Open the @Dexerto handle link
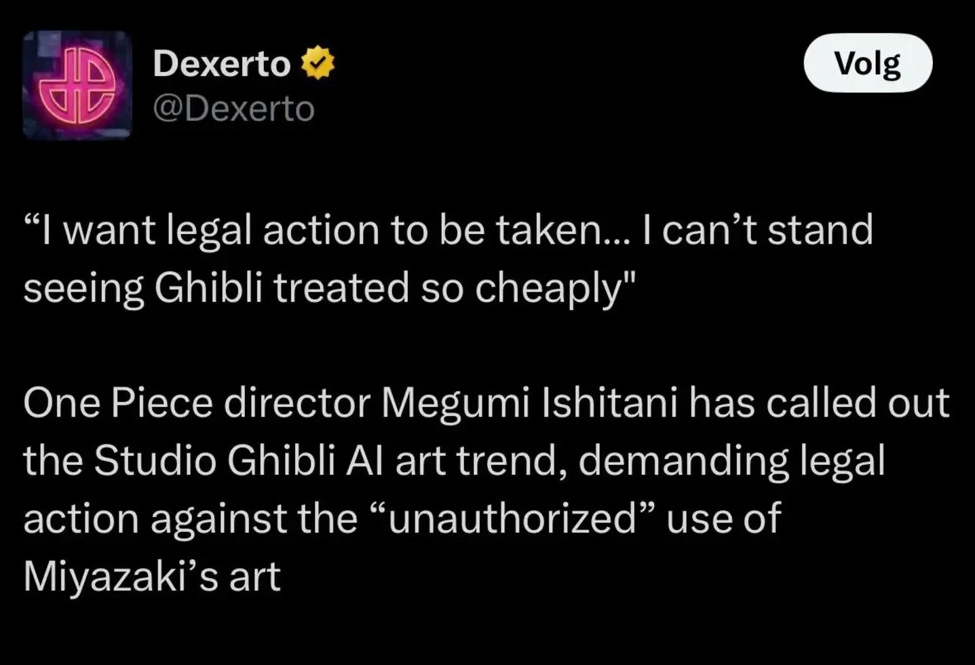This screenshot has width=975, height=665. pos(233,109)
